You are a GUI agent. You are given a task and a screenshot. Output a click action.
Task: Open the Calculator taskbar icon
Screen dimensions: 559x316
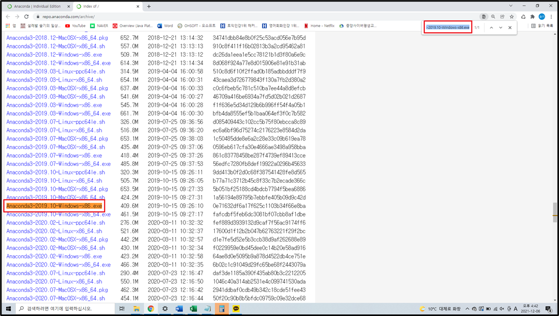pos(222,308)
